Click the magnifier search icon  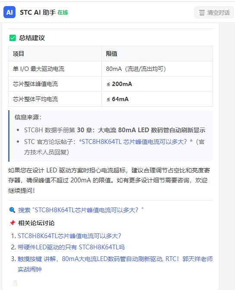(x=12, y=210)
